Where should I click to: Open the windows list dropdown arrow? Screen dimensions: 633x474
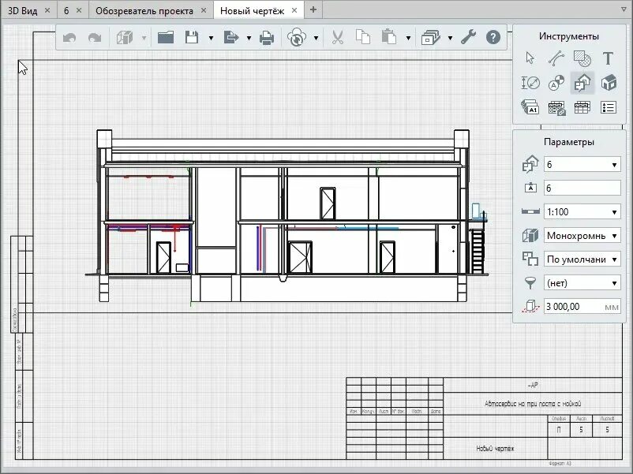point(450,39)
